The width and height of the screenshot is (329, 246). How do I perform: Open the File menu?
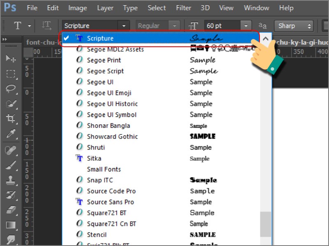32,8
